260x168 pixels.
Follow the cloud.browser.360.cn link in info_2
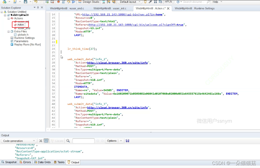pos(117,63)
